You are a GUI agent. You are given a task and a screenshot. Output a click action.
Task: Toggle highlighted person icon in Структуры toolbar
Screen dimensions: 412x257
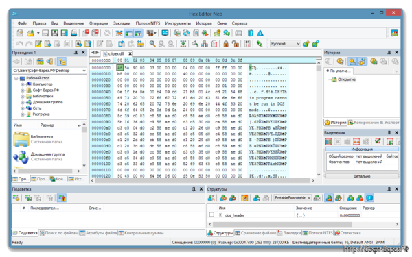click(329, 198)
